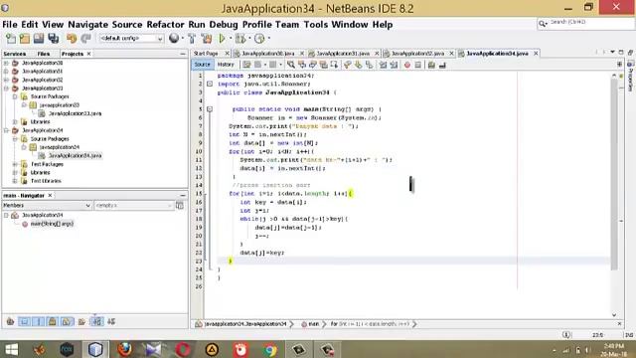Click the Find Selection magnifier icon in editor toolbar

291,65
